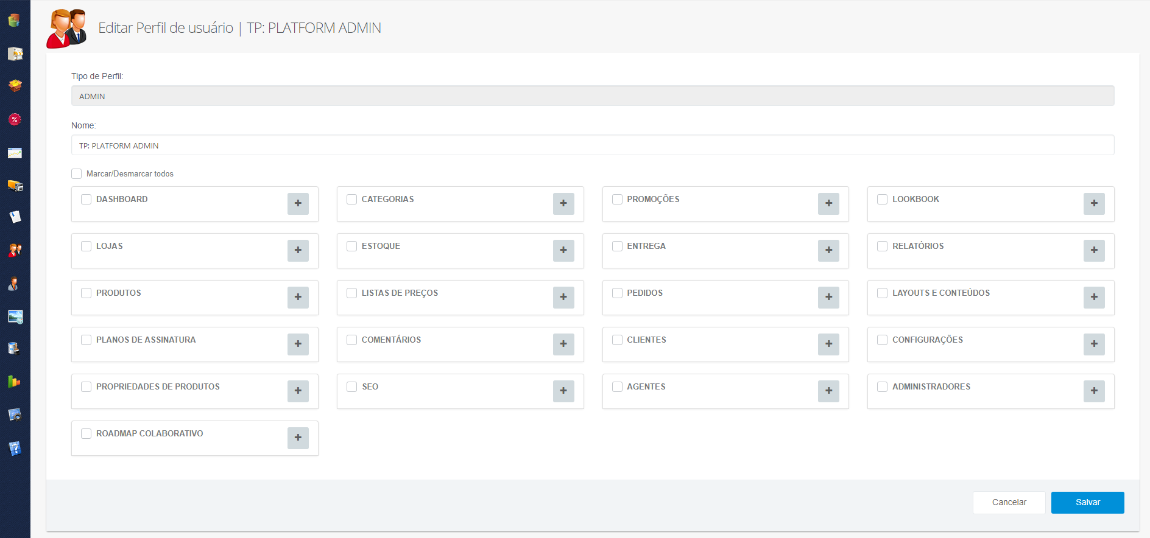The image size is (1150, 538).
Task: Check the PRODUTOS checkbox
Action: pos(86,293)
